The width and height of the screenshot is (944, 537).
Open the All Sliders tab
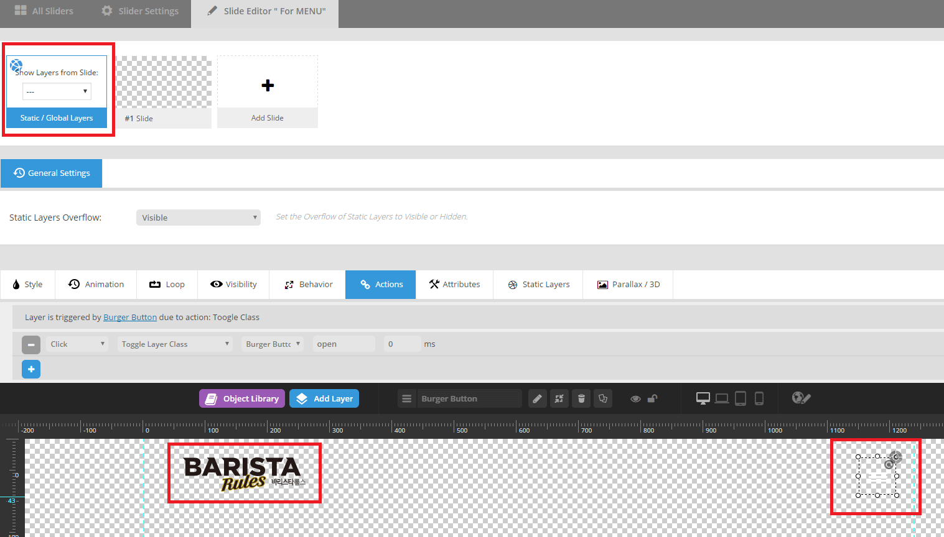[44, 11]
